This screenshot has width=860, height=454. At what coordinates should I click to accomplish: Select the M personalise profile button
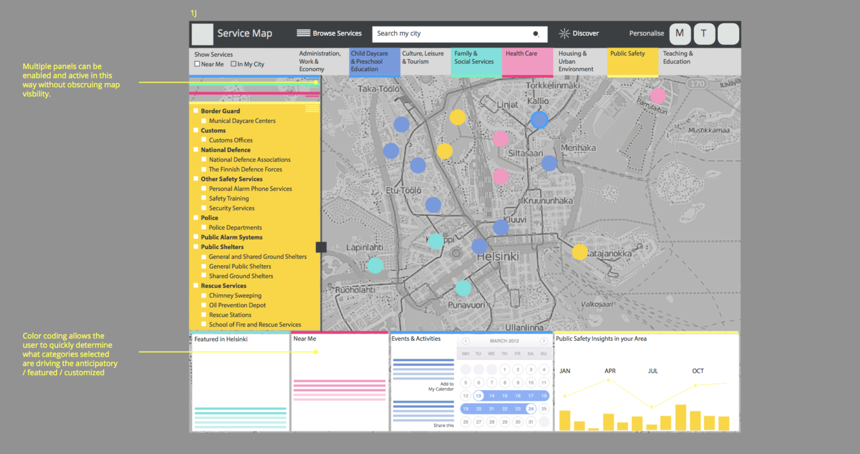coord(680,34)
